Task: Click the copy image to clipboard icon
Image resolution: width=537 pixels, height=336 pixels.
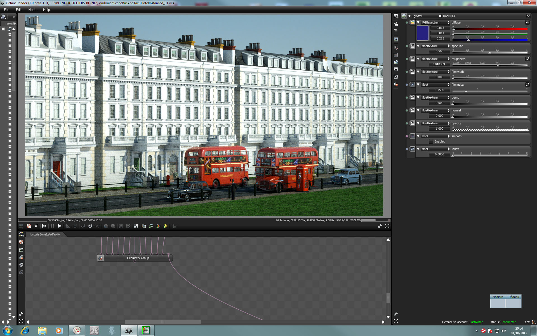Action: point(144,226)
